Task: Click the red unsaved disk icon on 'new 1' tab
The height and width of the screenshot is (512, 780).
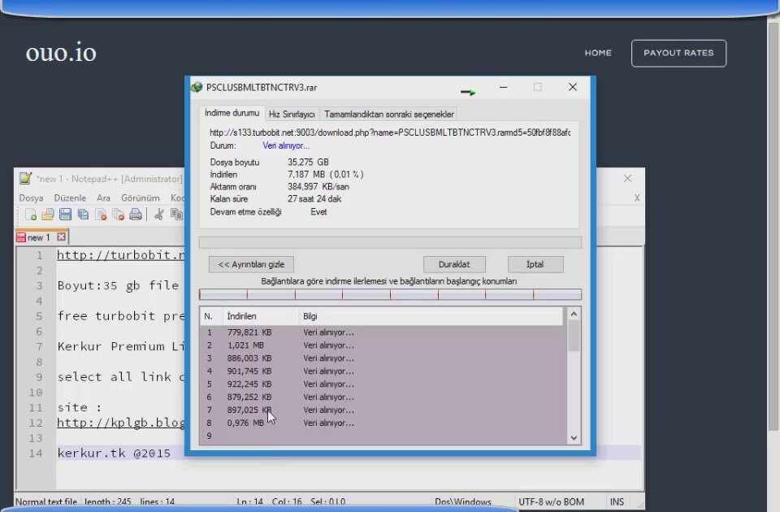Action: 21,237
